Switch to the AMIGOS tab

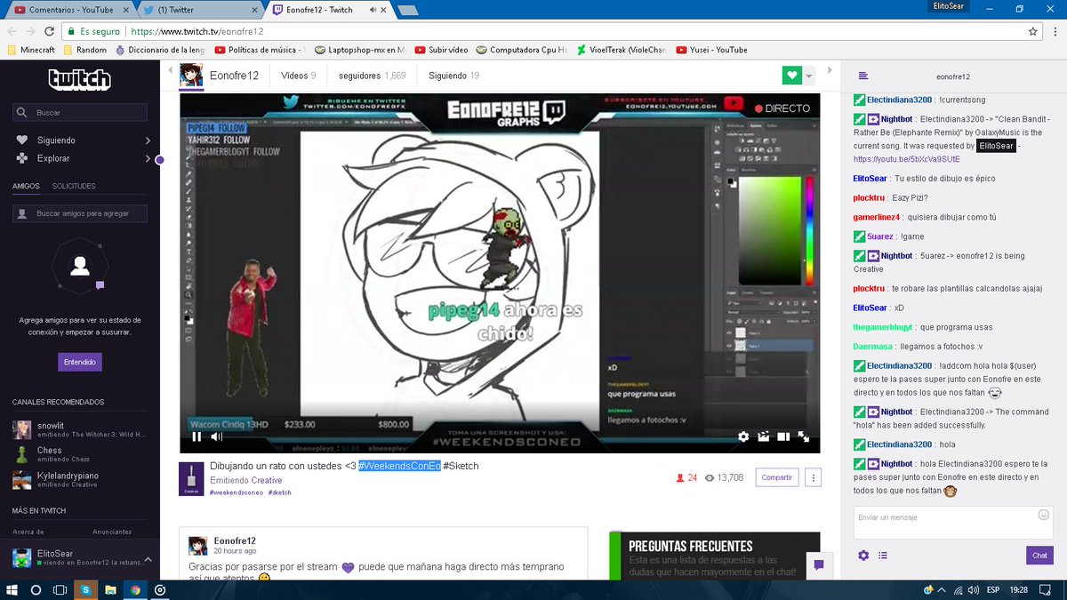(x=26, y=186)
